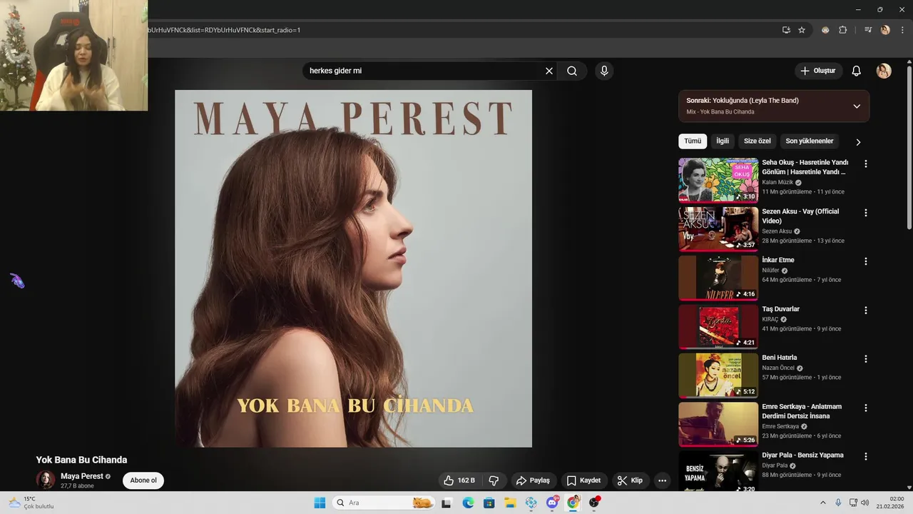913x514 pixels.
Task: Click the extension face icon in Chrome toolbar
Action: (x=825, y=30)
